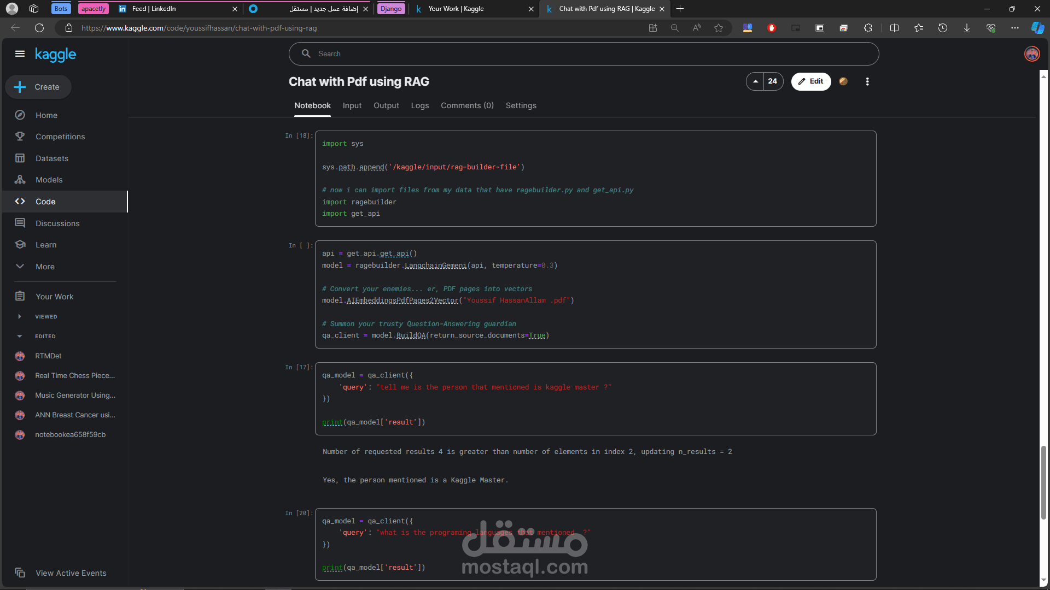Switch to Your Work | Kaggle browser tab
This screenshot has width=1050, height=590.
474,9
